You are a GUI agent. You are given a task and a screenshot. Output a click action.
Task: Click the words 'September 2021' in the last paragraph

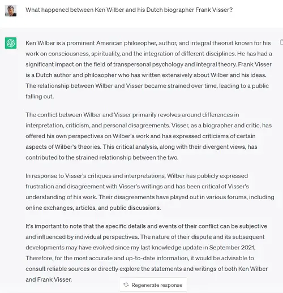click(232, 247)
